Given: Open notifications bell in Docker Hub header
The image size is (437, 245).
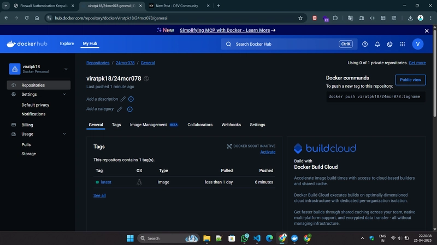Looking at the screenshot, I should pos(377,44).
